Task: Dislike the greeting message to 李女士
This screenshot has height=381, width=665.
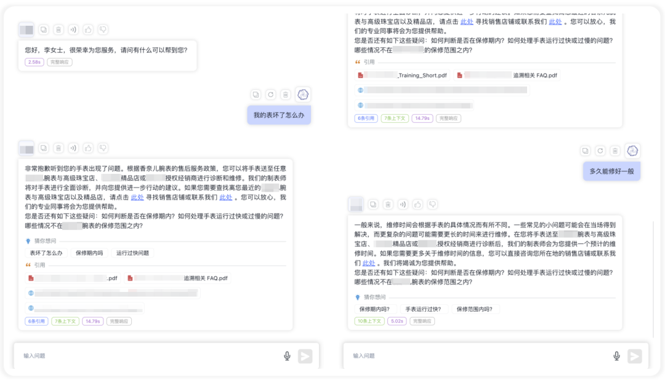Action: 103,29
